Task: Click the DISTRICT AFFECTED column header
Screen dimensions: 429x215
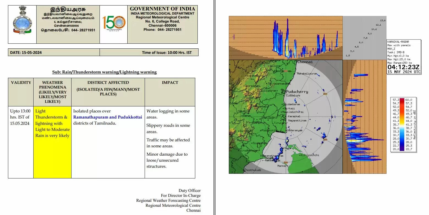Action: 108,82
